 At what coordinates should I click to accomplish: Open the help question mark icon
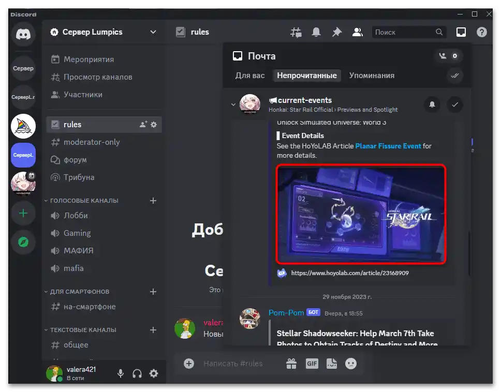coord(481,32)
